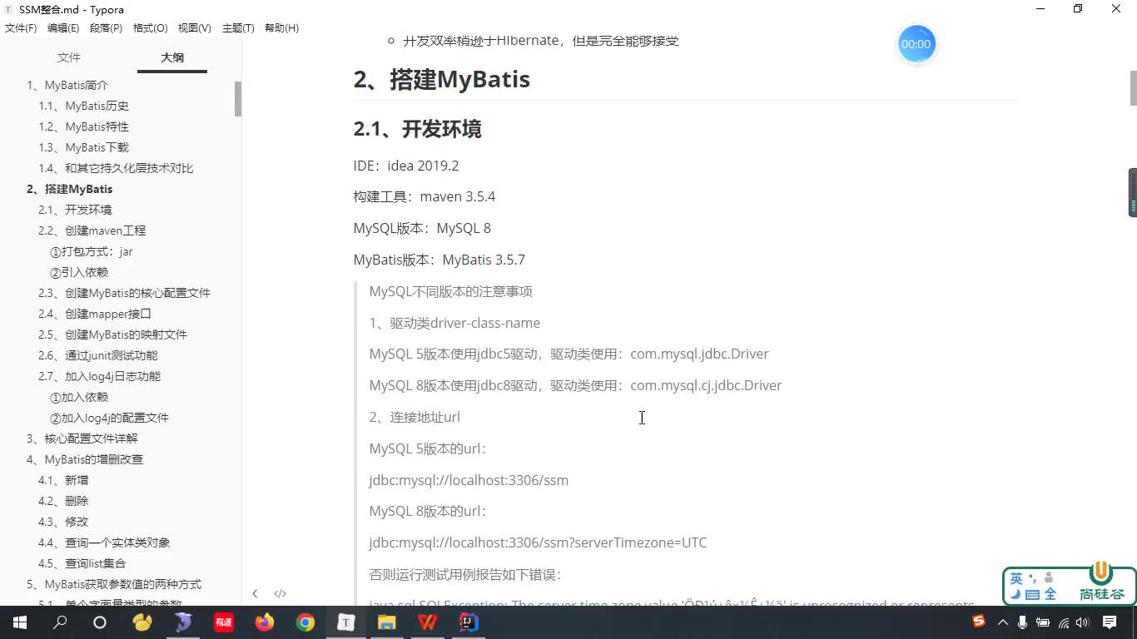This screenshot has height=639, width=1137.
Task: Open Cortana circle icon in taskbar
Action: pos(100,622)
